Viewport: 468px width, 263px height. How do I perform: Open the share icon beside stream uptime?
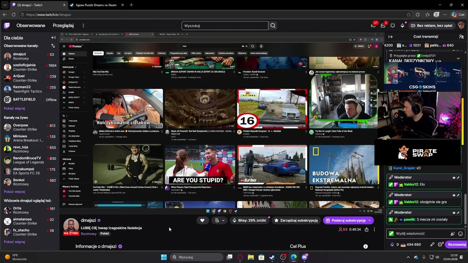[366, 229]
